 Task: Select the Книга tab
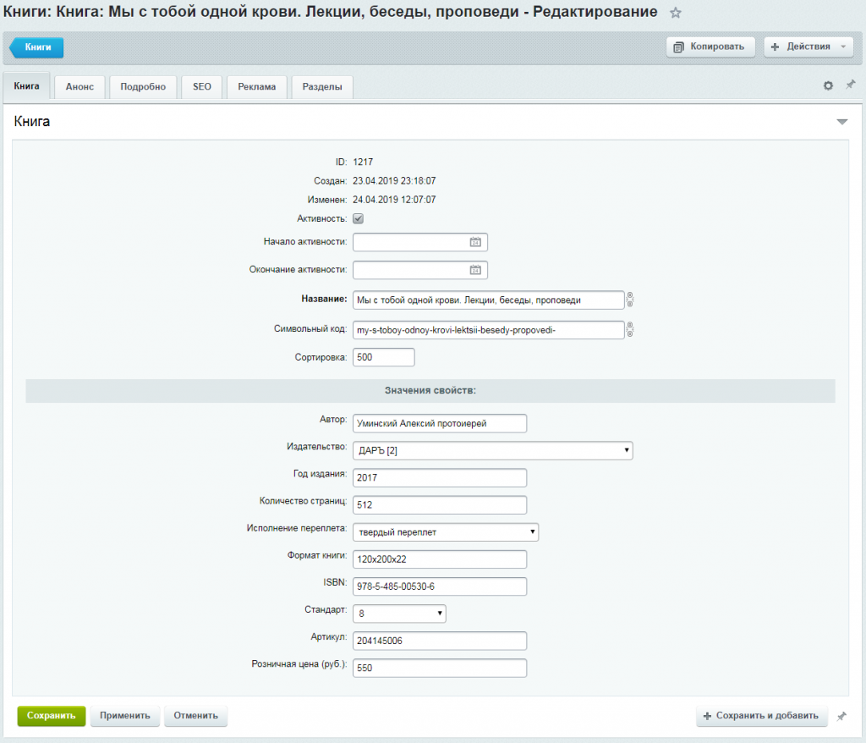tap(26, 86)
